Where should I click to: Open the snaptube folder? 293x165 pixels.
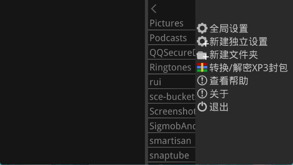tap(169, 156)
